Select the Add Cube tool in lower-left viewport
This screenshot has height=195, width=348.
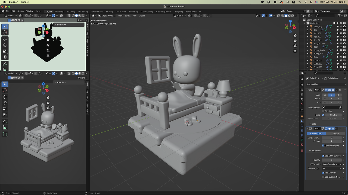pyautogui.click(x=5, y=134)
